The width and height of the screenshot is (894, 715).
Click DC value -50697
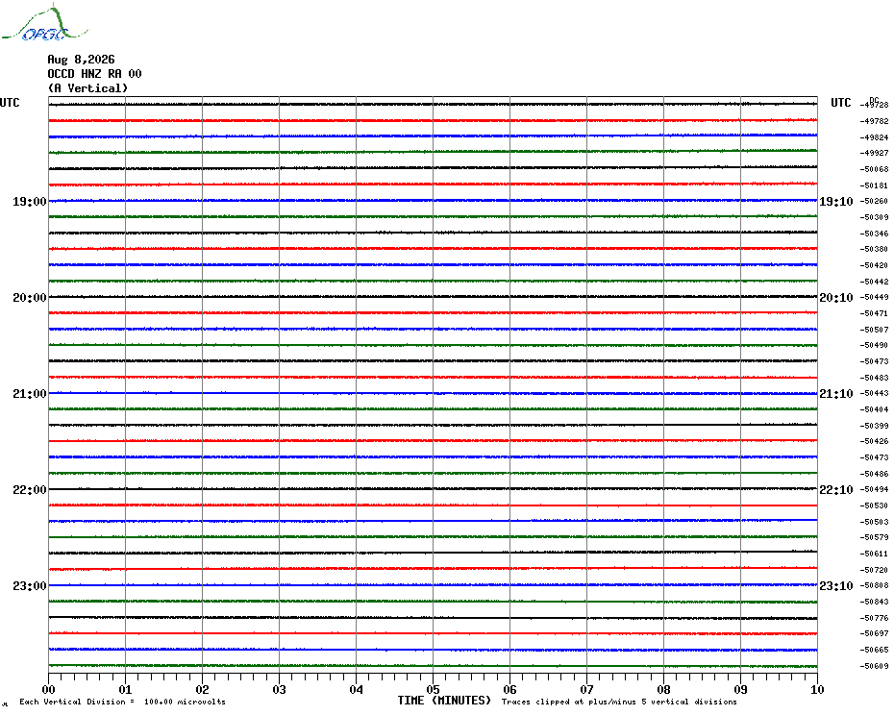pyautogui.click(x=874, y=633)
